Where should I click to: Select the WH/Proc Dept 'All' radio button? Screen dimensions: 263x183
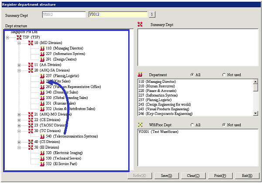[192, 125]
